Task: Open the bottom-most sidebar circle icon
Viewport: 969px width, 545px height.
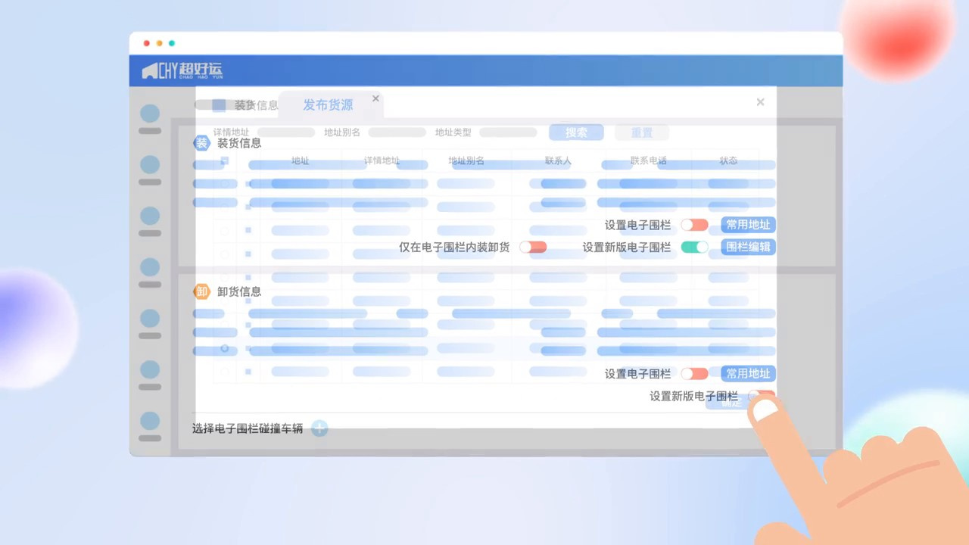Action: [x=150, y=421]
